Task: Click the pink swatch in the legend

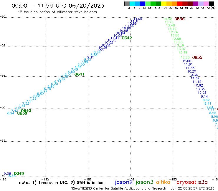Action: [206, 4]
